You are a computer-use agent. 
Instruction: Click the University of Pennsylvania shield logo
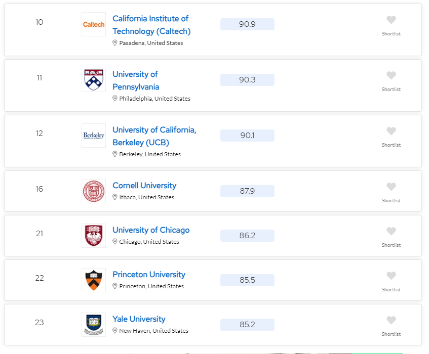click(94, 80)
